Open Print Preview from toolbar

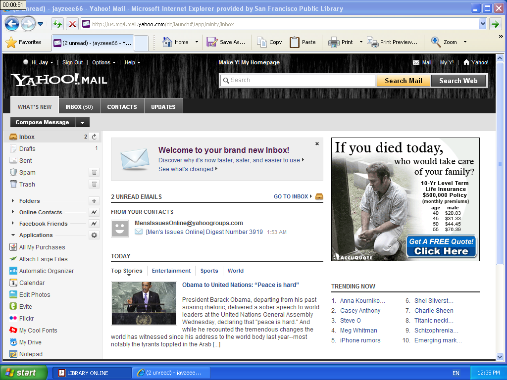point(392,43)
